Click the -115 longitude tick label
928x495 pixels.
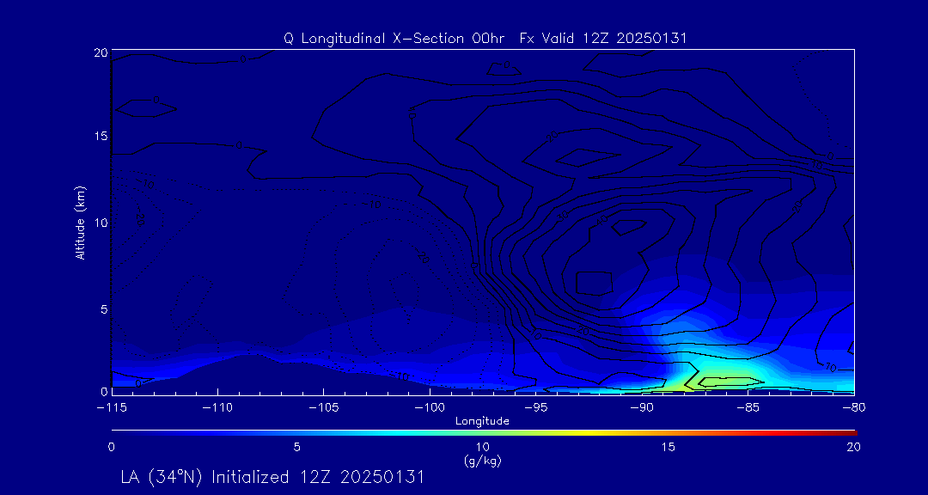coord(111,408)
